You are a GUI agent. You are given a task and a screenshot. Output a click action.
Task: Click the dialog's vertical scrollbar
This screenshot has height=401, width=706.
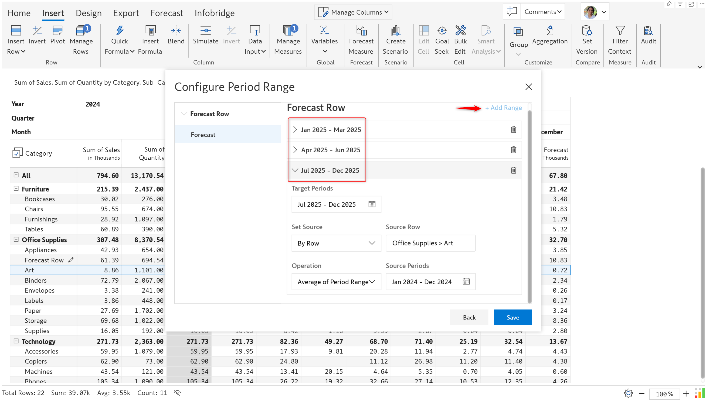[x=529, y=207]
